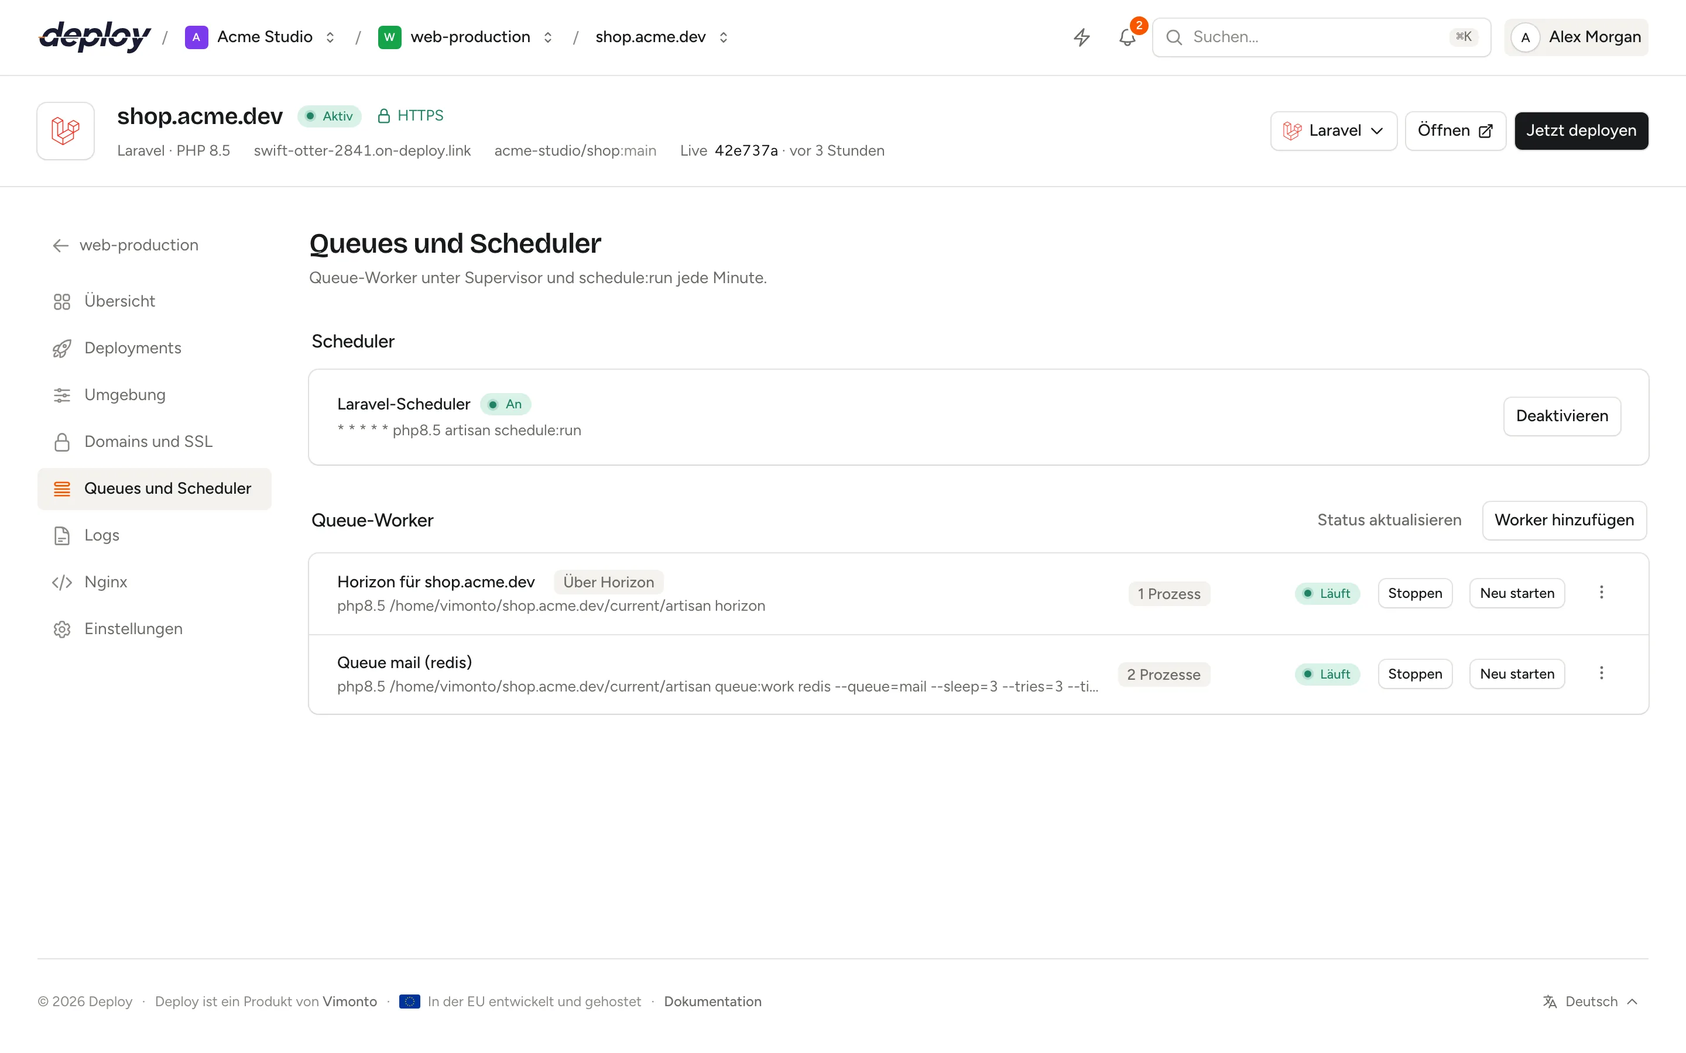Click Worker hinzufügen button

pos(1564,520)
